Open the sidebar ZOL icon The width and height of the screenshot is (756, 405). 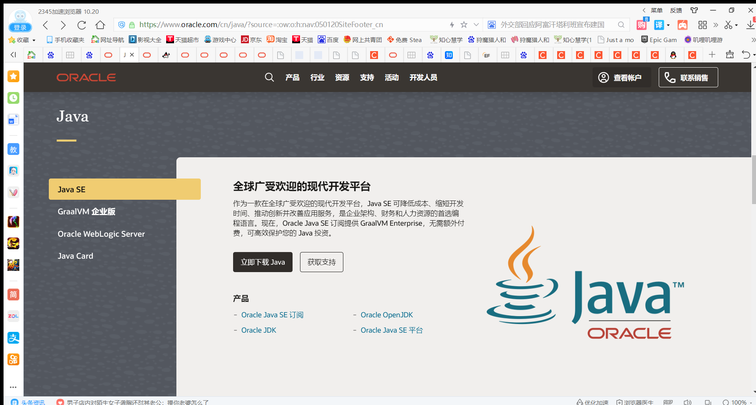point(13,316)
